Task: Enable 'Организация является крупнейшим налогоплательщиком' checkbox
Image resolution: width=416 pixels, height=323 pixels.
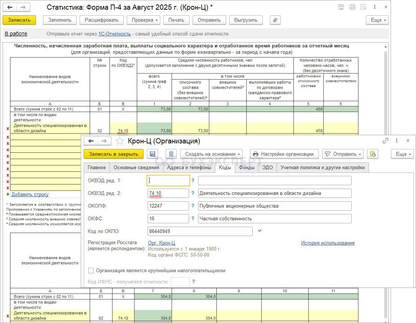Action: point(91,271)
